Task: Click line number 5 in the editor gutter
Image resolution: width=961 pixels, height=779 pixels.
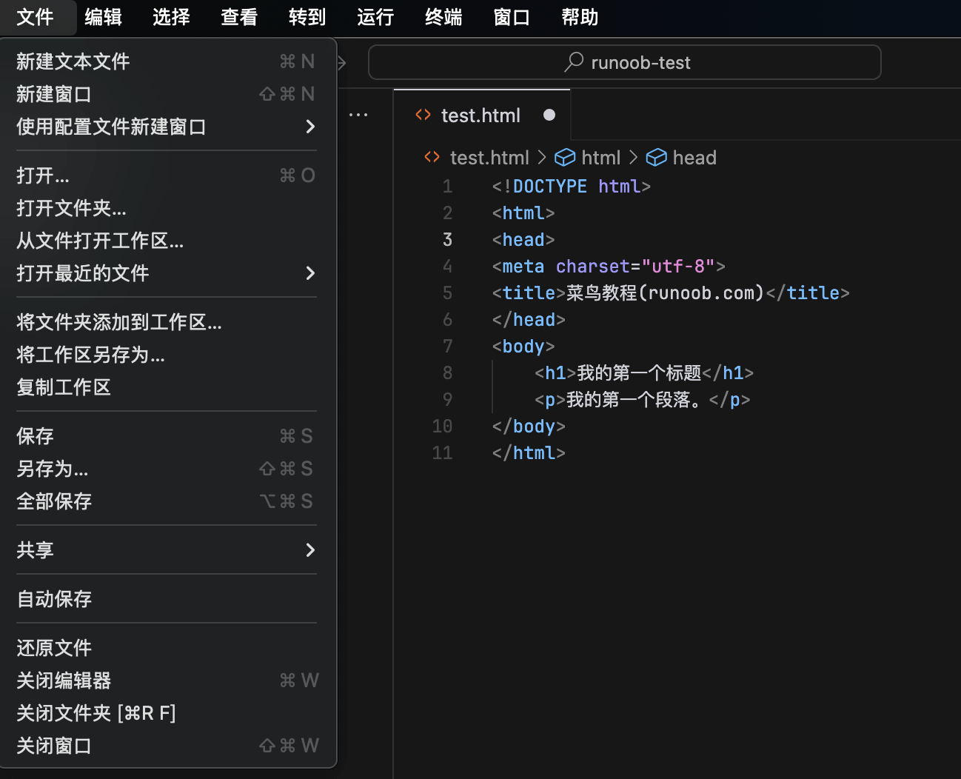Action: (447, 293)
